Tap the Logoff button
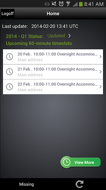 pyautogui.click(x=7, y=13)
